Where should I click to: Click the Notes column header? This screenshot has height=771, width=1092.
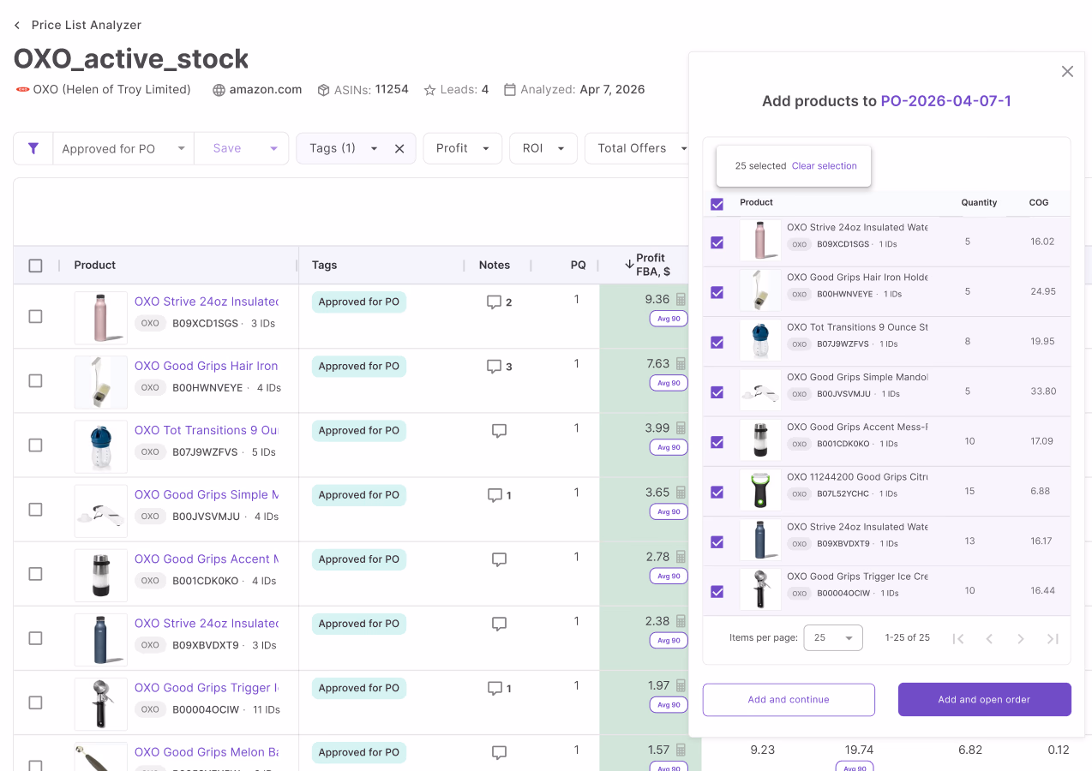pos(495,265)
